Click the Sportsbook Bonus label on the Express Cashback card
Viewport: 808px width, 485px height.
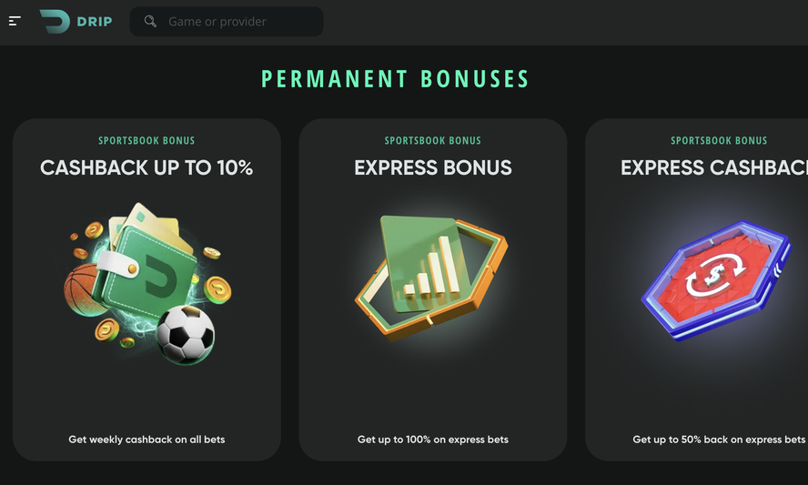(x=719, y=141)
